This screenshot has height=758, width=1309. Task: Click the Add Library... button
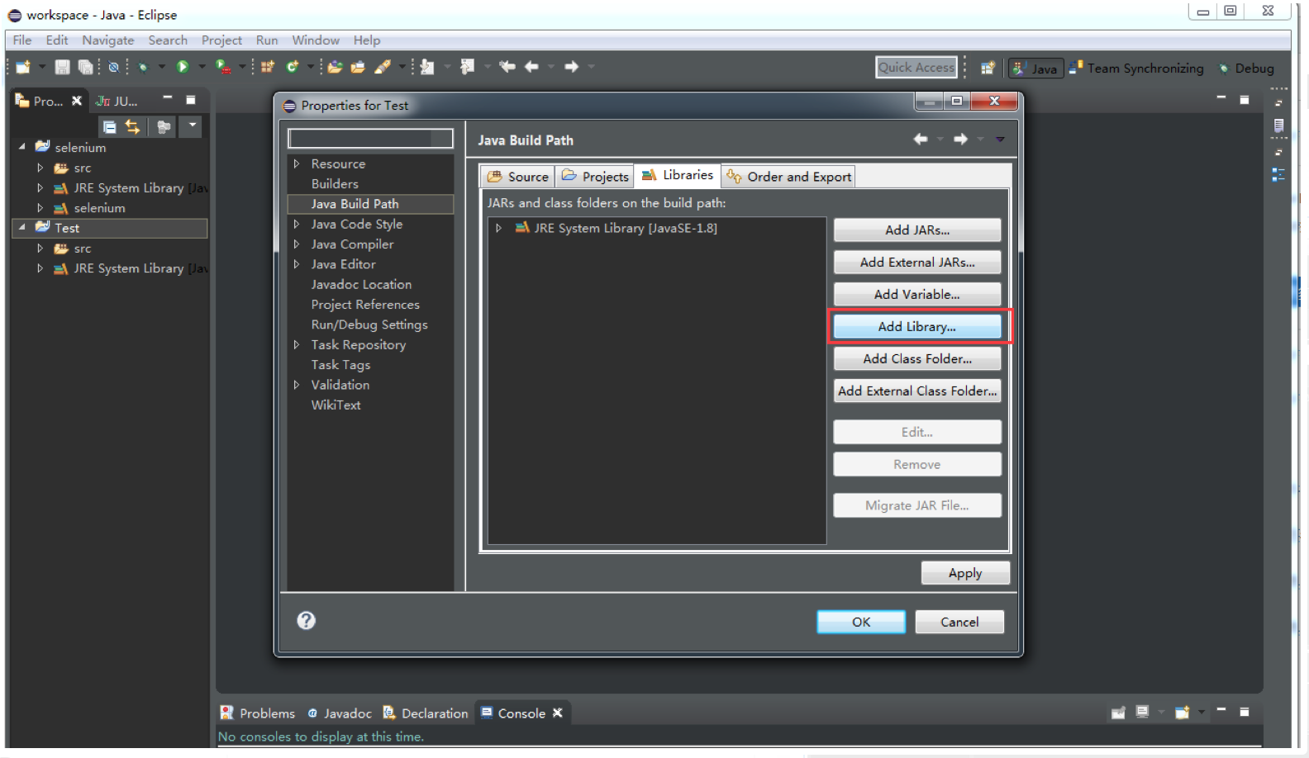[917, 327]
